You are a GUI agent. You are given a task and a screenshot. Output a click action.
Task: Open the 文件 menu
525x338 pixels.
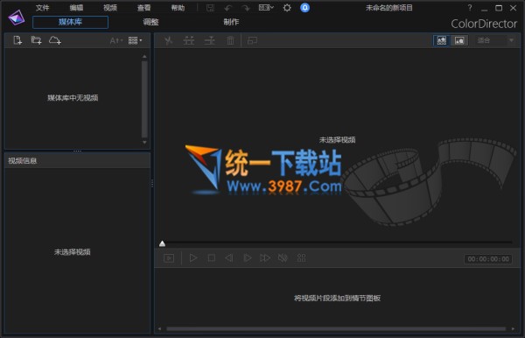[43, 8]
